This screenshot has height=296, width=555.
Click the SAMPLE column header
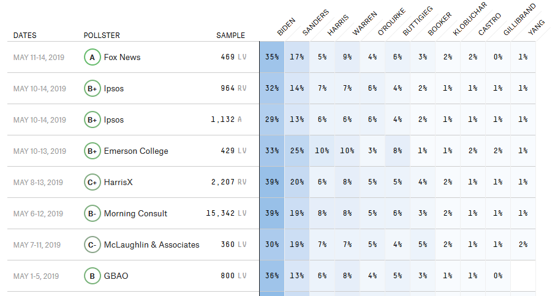pos(230,36)
